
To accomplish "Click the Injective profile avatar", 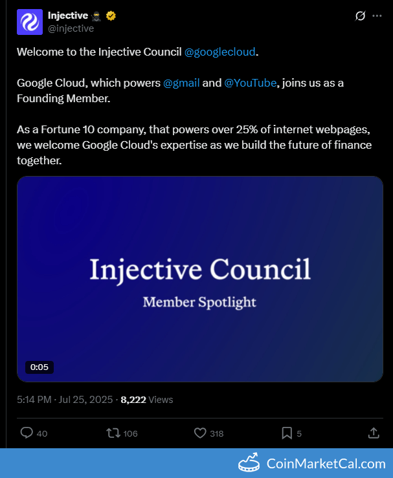I will pyautogui.click(x=30, y=22).
